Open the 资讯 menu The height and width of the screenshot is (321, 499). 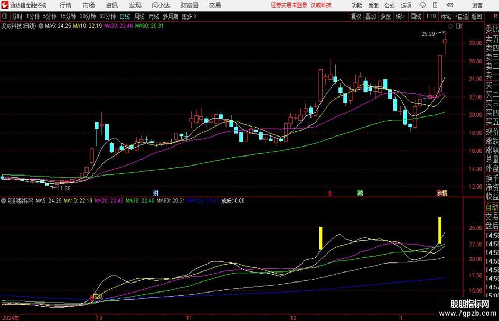click(x=112, y=5)
